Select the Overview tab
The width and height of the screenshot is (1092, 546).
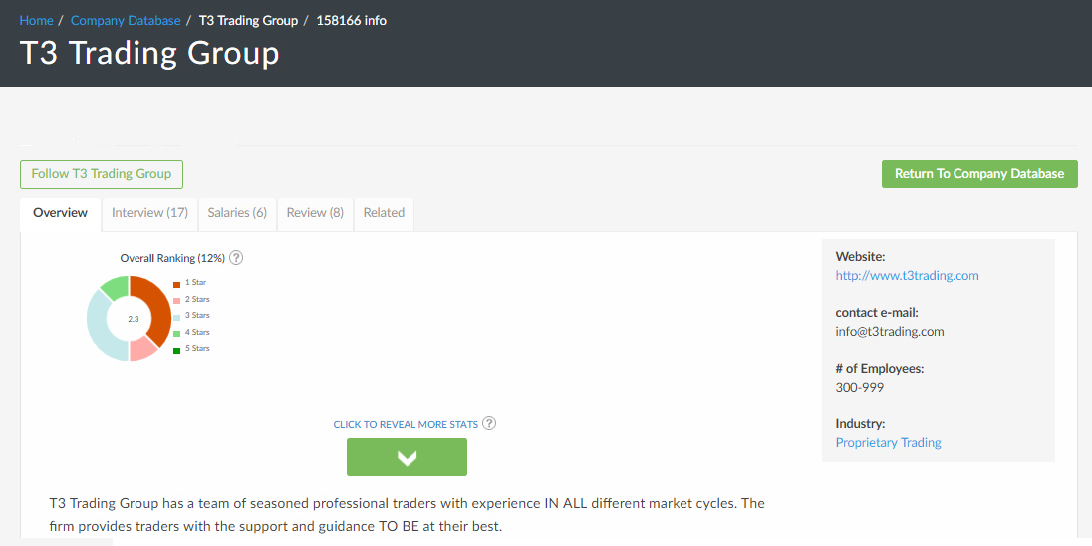60,213
